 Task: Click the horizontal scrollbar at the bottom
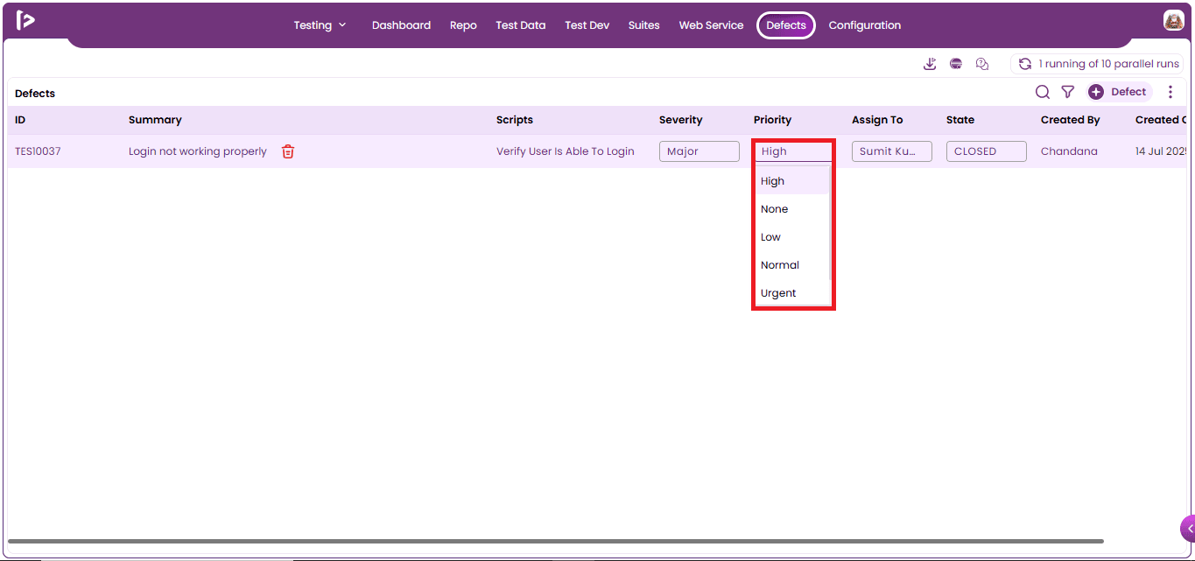(x=556, y=542)
